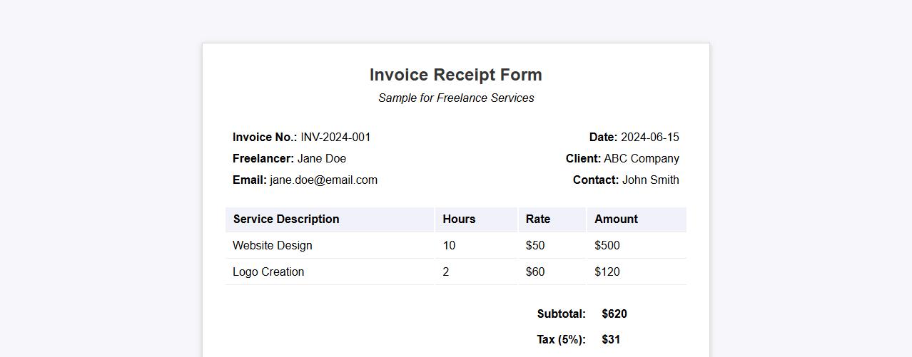Image resolution: width=912 pixels, height=357 pixels.
Task: Click the $50 rate cell
Action: 552,246
